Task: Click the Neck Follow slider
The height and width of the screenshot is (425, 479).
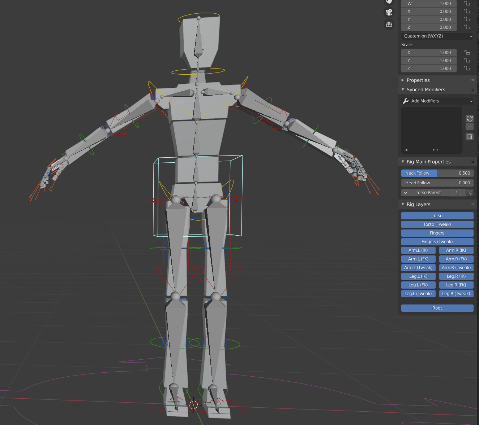Action: click(x=437, y=173)
